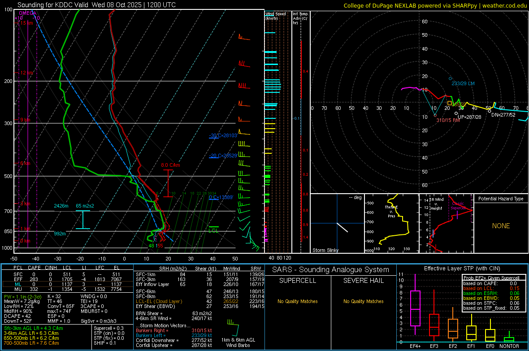Click the sounding title for KDDC

click(96, 5)
